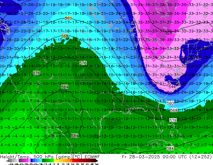
Task: Click the '0' value on the legend scale
Action: pyautogui.click(x=54, y=164)
